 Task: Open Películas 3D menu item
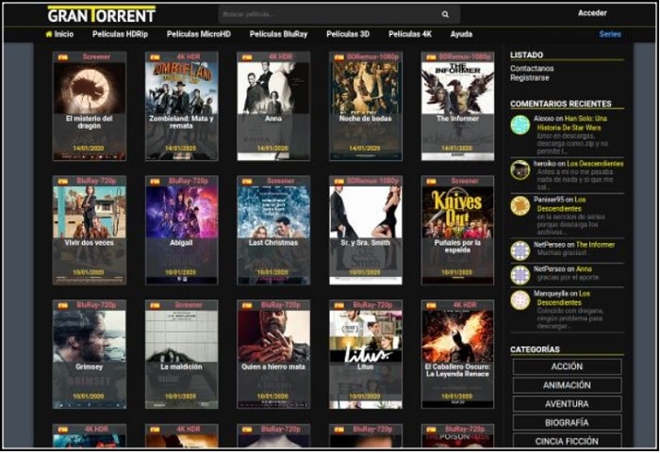pos(348,34)
